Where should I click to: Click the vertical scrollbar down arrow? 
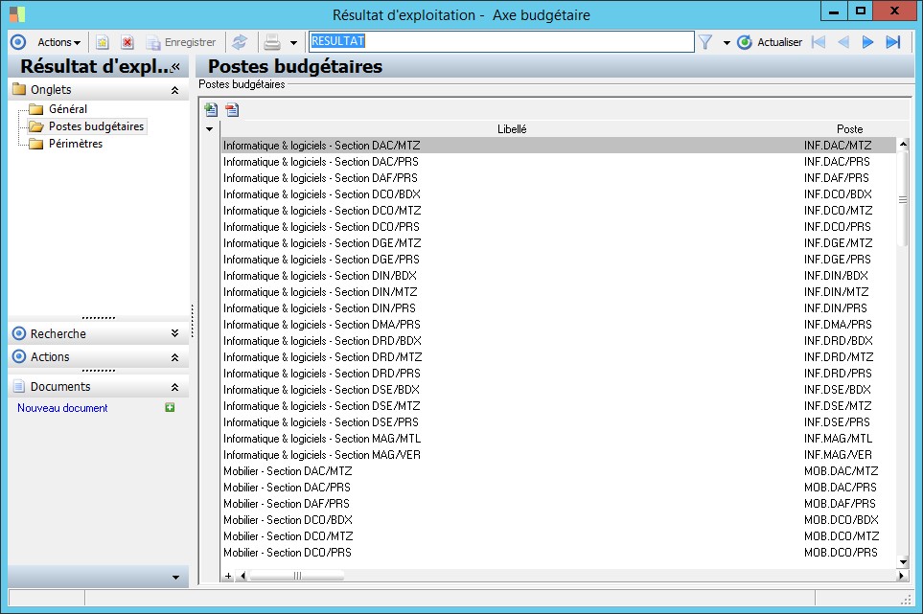click(903, 562)
